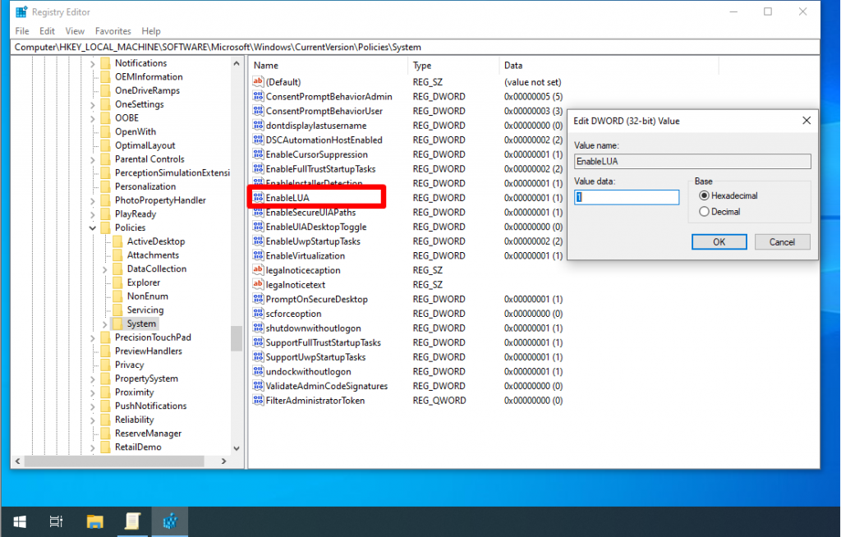This screenshot has height=537, width=841.
Task: Click the FilterAdministratorToken value icon
Action: [x=258, y=401]
